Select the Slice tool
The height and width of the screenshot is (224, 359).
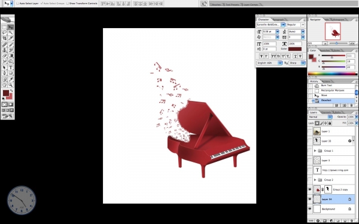tap(11, 38)
